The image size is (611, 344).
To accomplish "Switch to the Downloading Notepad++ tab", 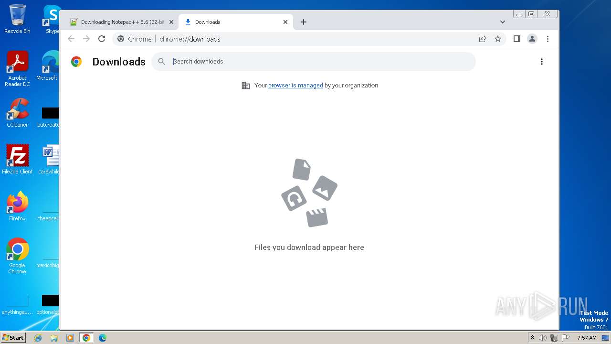I will 121,22.
